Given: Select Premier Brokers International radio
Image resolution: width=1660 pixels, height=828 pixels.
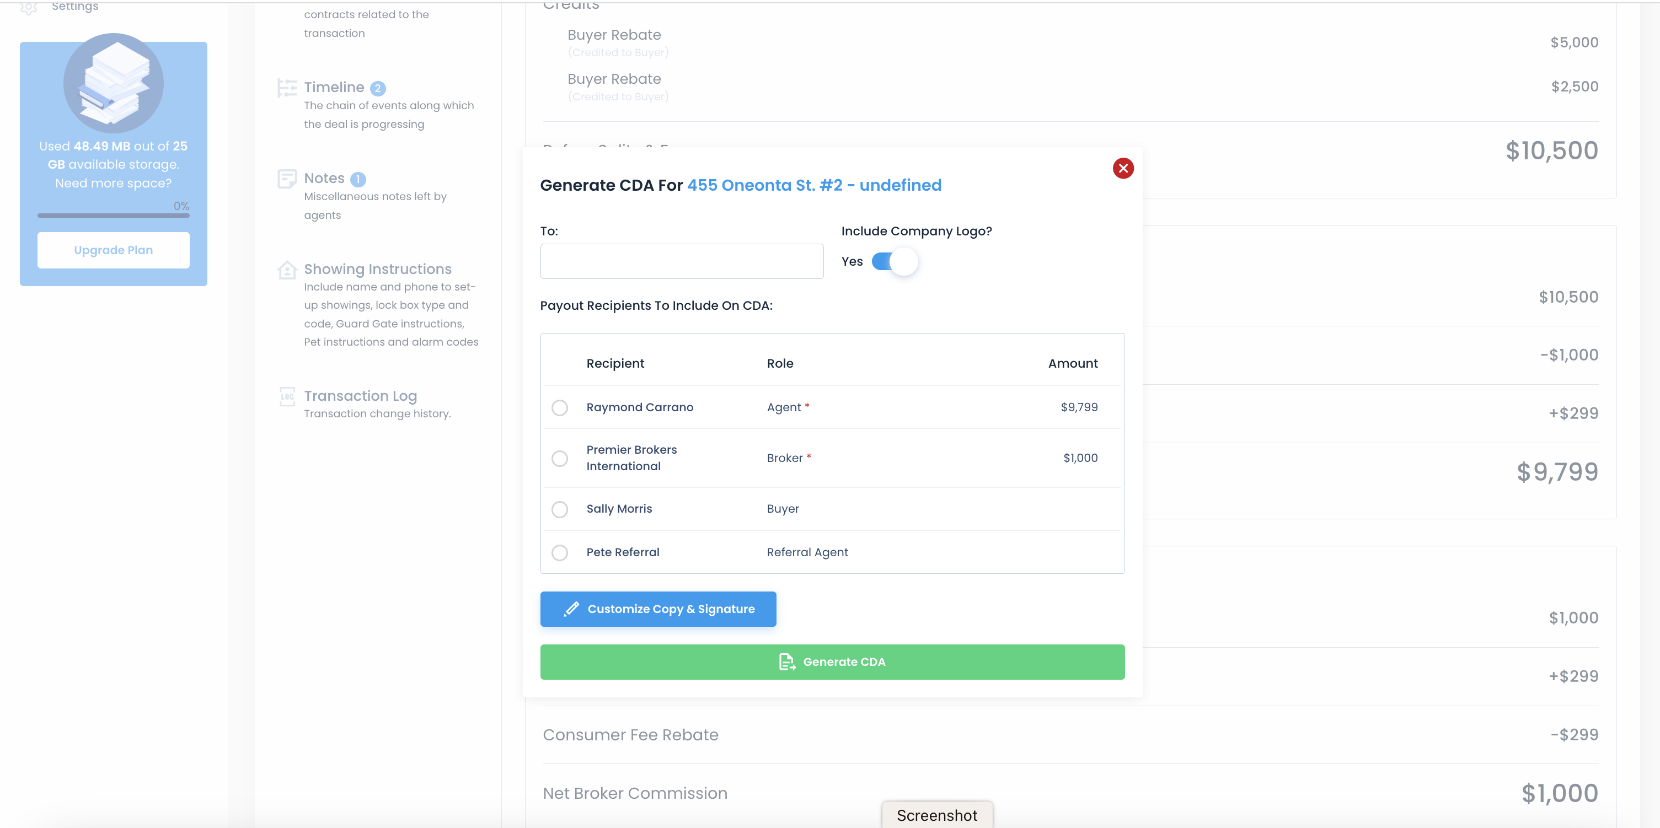Looking at the screenshot, I should tap(559, 458).
